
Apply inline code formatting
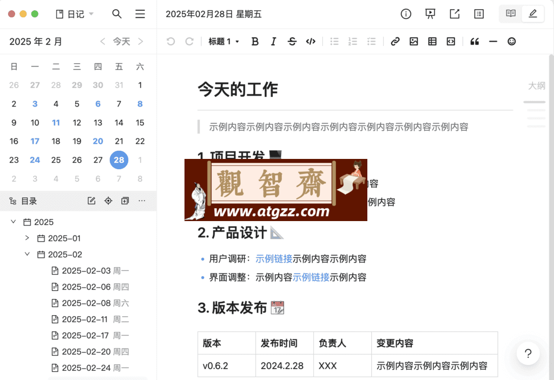(311, 41)
